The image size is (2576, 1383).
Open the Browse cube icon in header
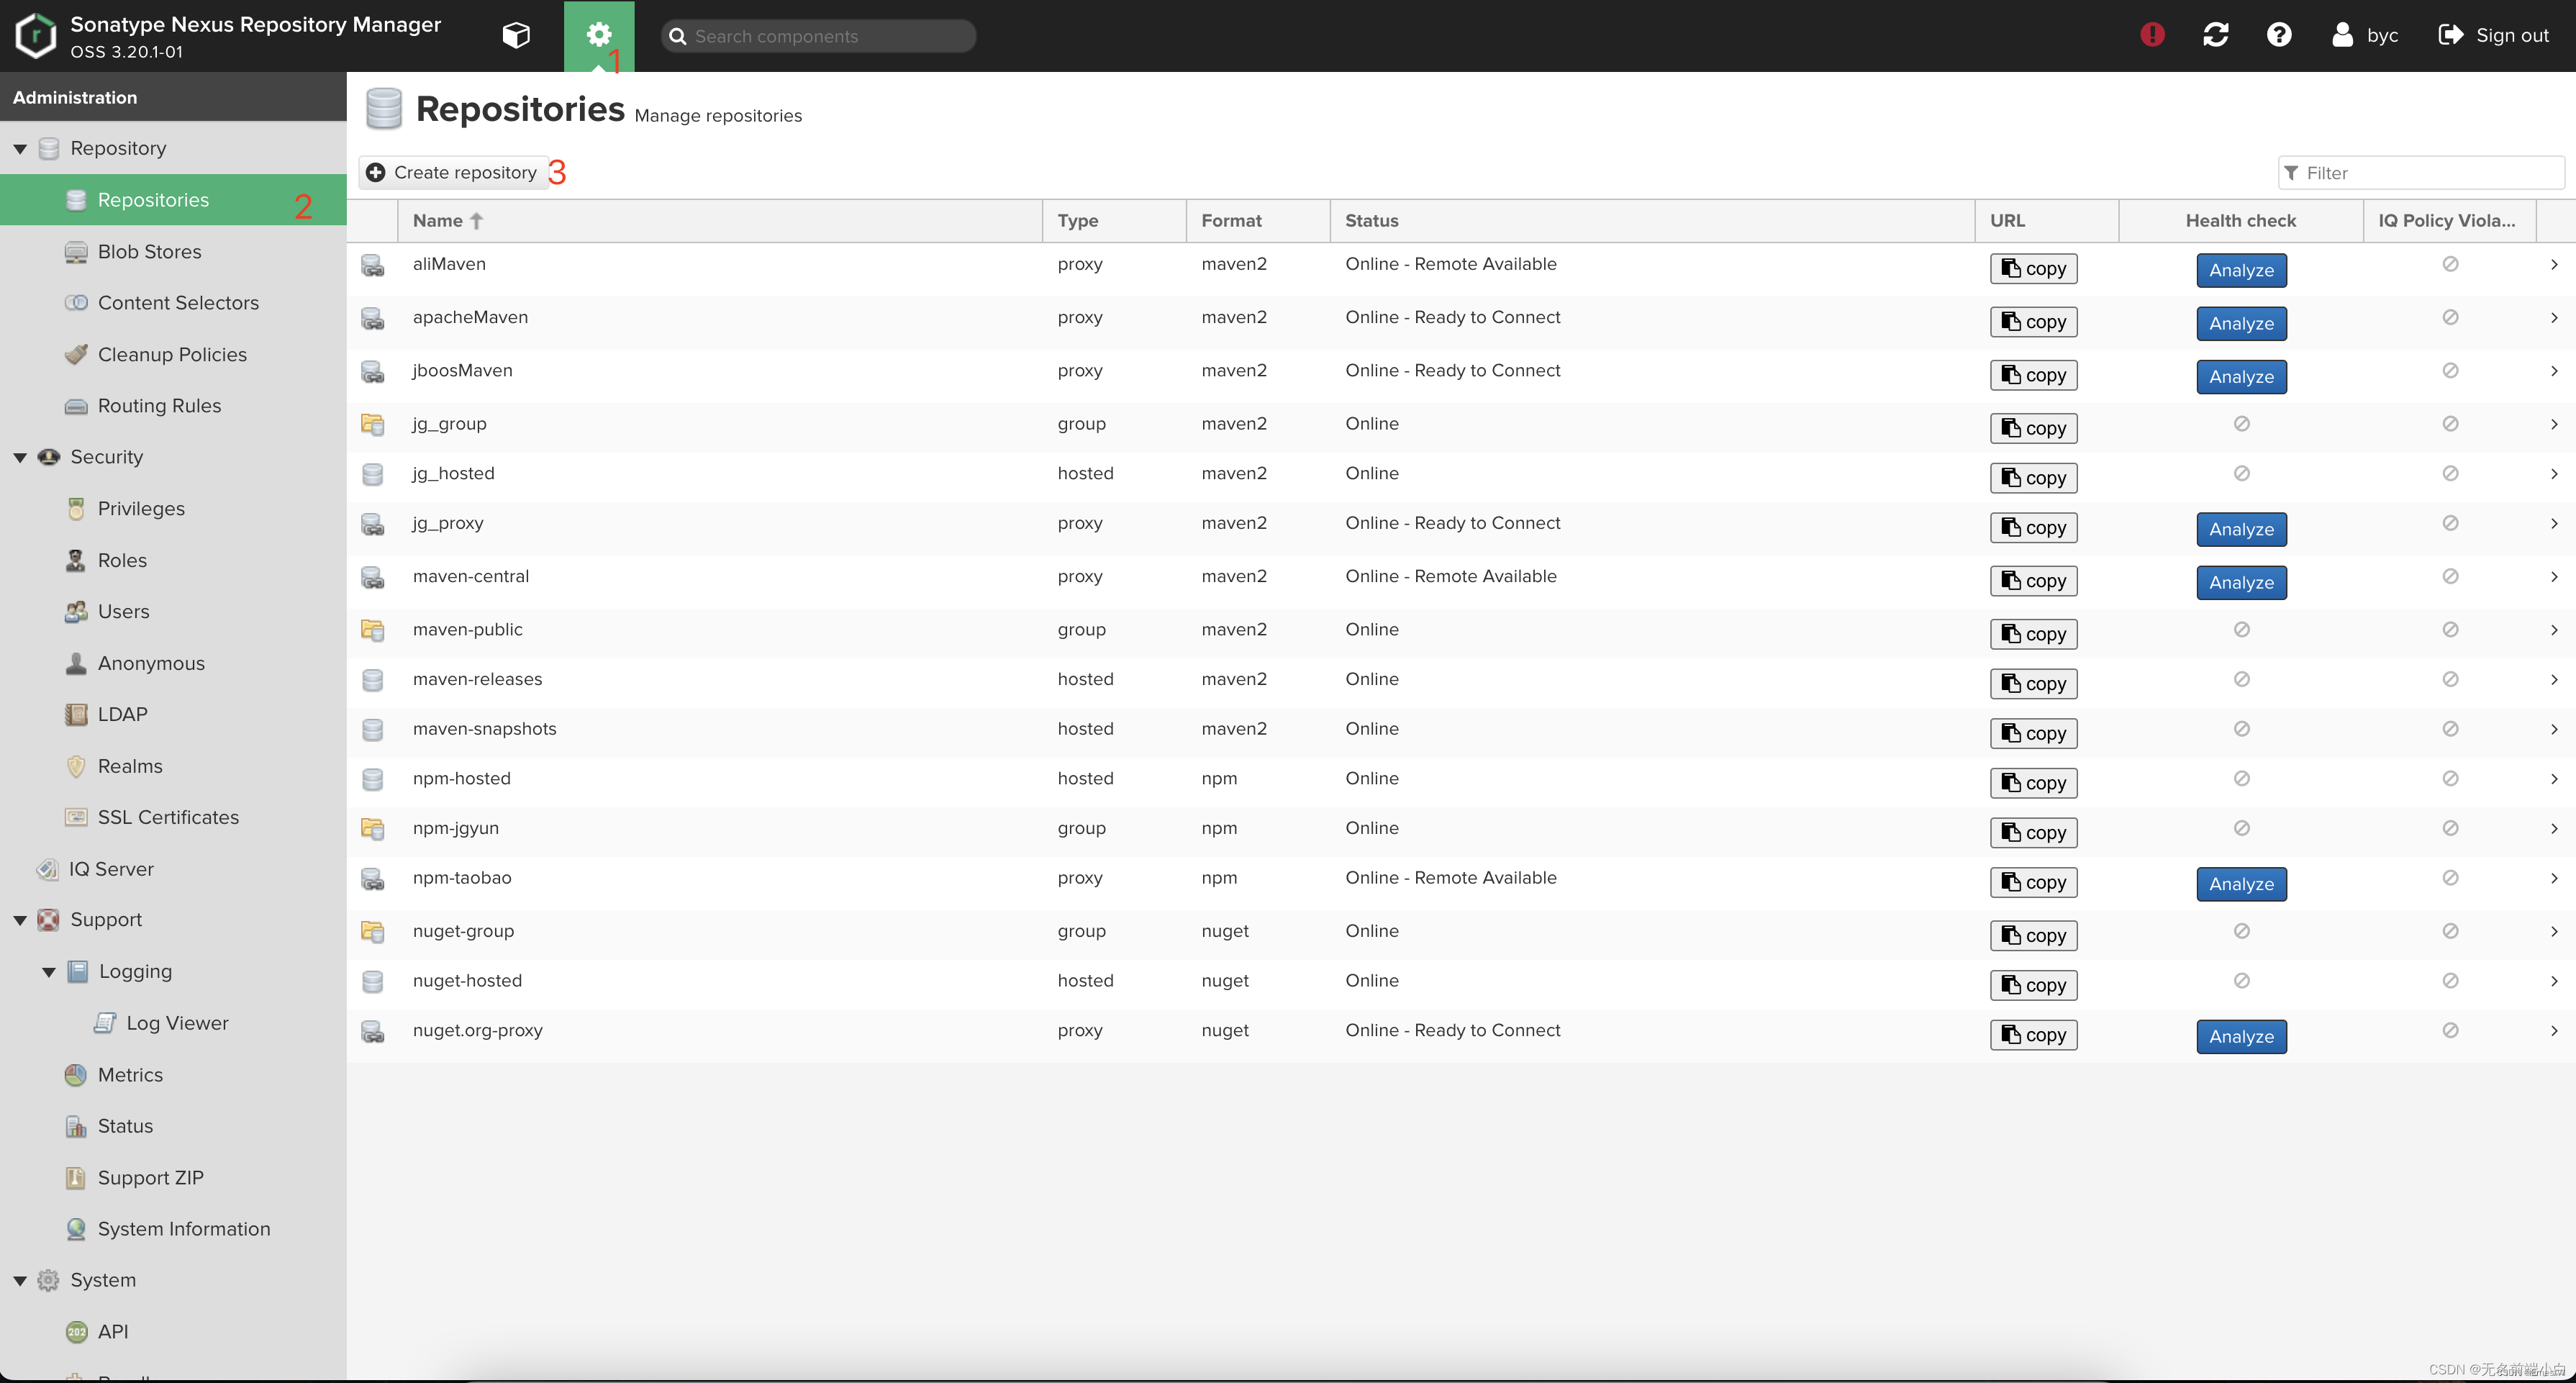516,35
